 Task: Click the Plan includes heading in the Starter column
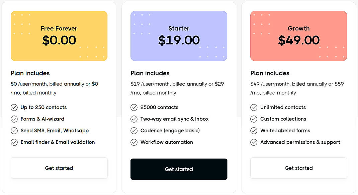pyautogui.click(x=150, y=73)
